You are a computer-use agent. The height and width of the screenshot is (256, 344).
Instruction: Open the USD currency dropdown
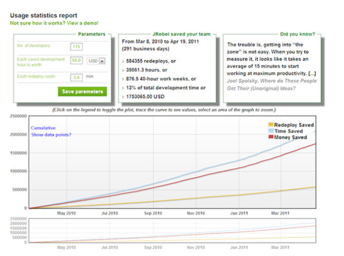coord(96,61)
